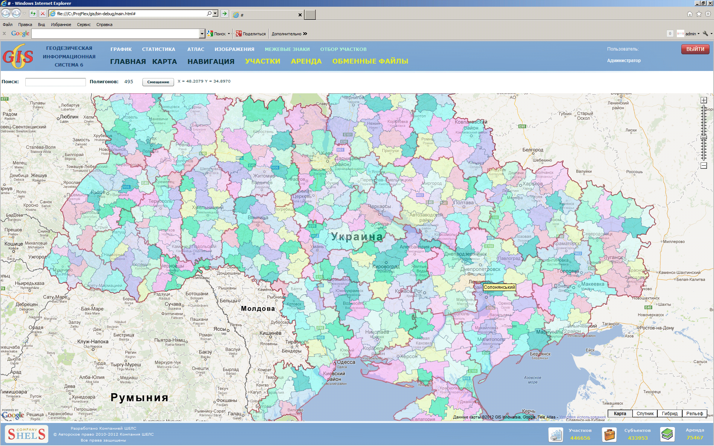Click the parcels printer-document icon

pos(556,434)
